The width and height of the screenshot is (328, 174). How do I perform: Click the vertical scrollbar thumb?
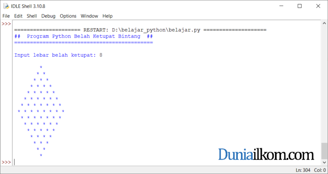coord(324,151)
